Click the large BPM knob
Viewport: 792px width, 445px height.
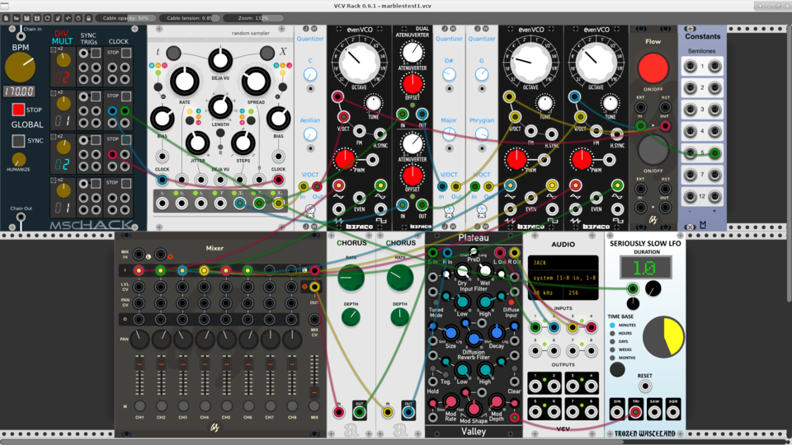[x=20, y=68]
